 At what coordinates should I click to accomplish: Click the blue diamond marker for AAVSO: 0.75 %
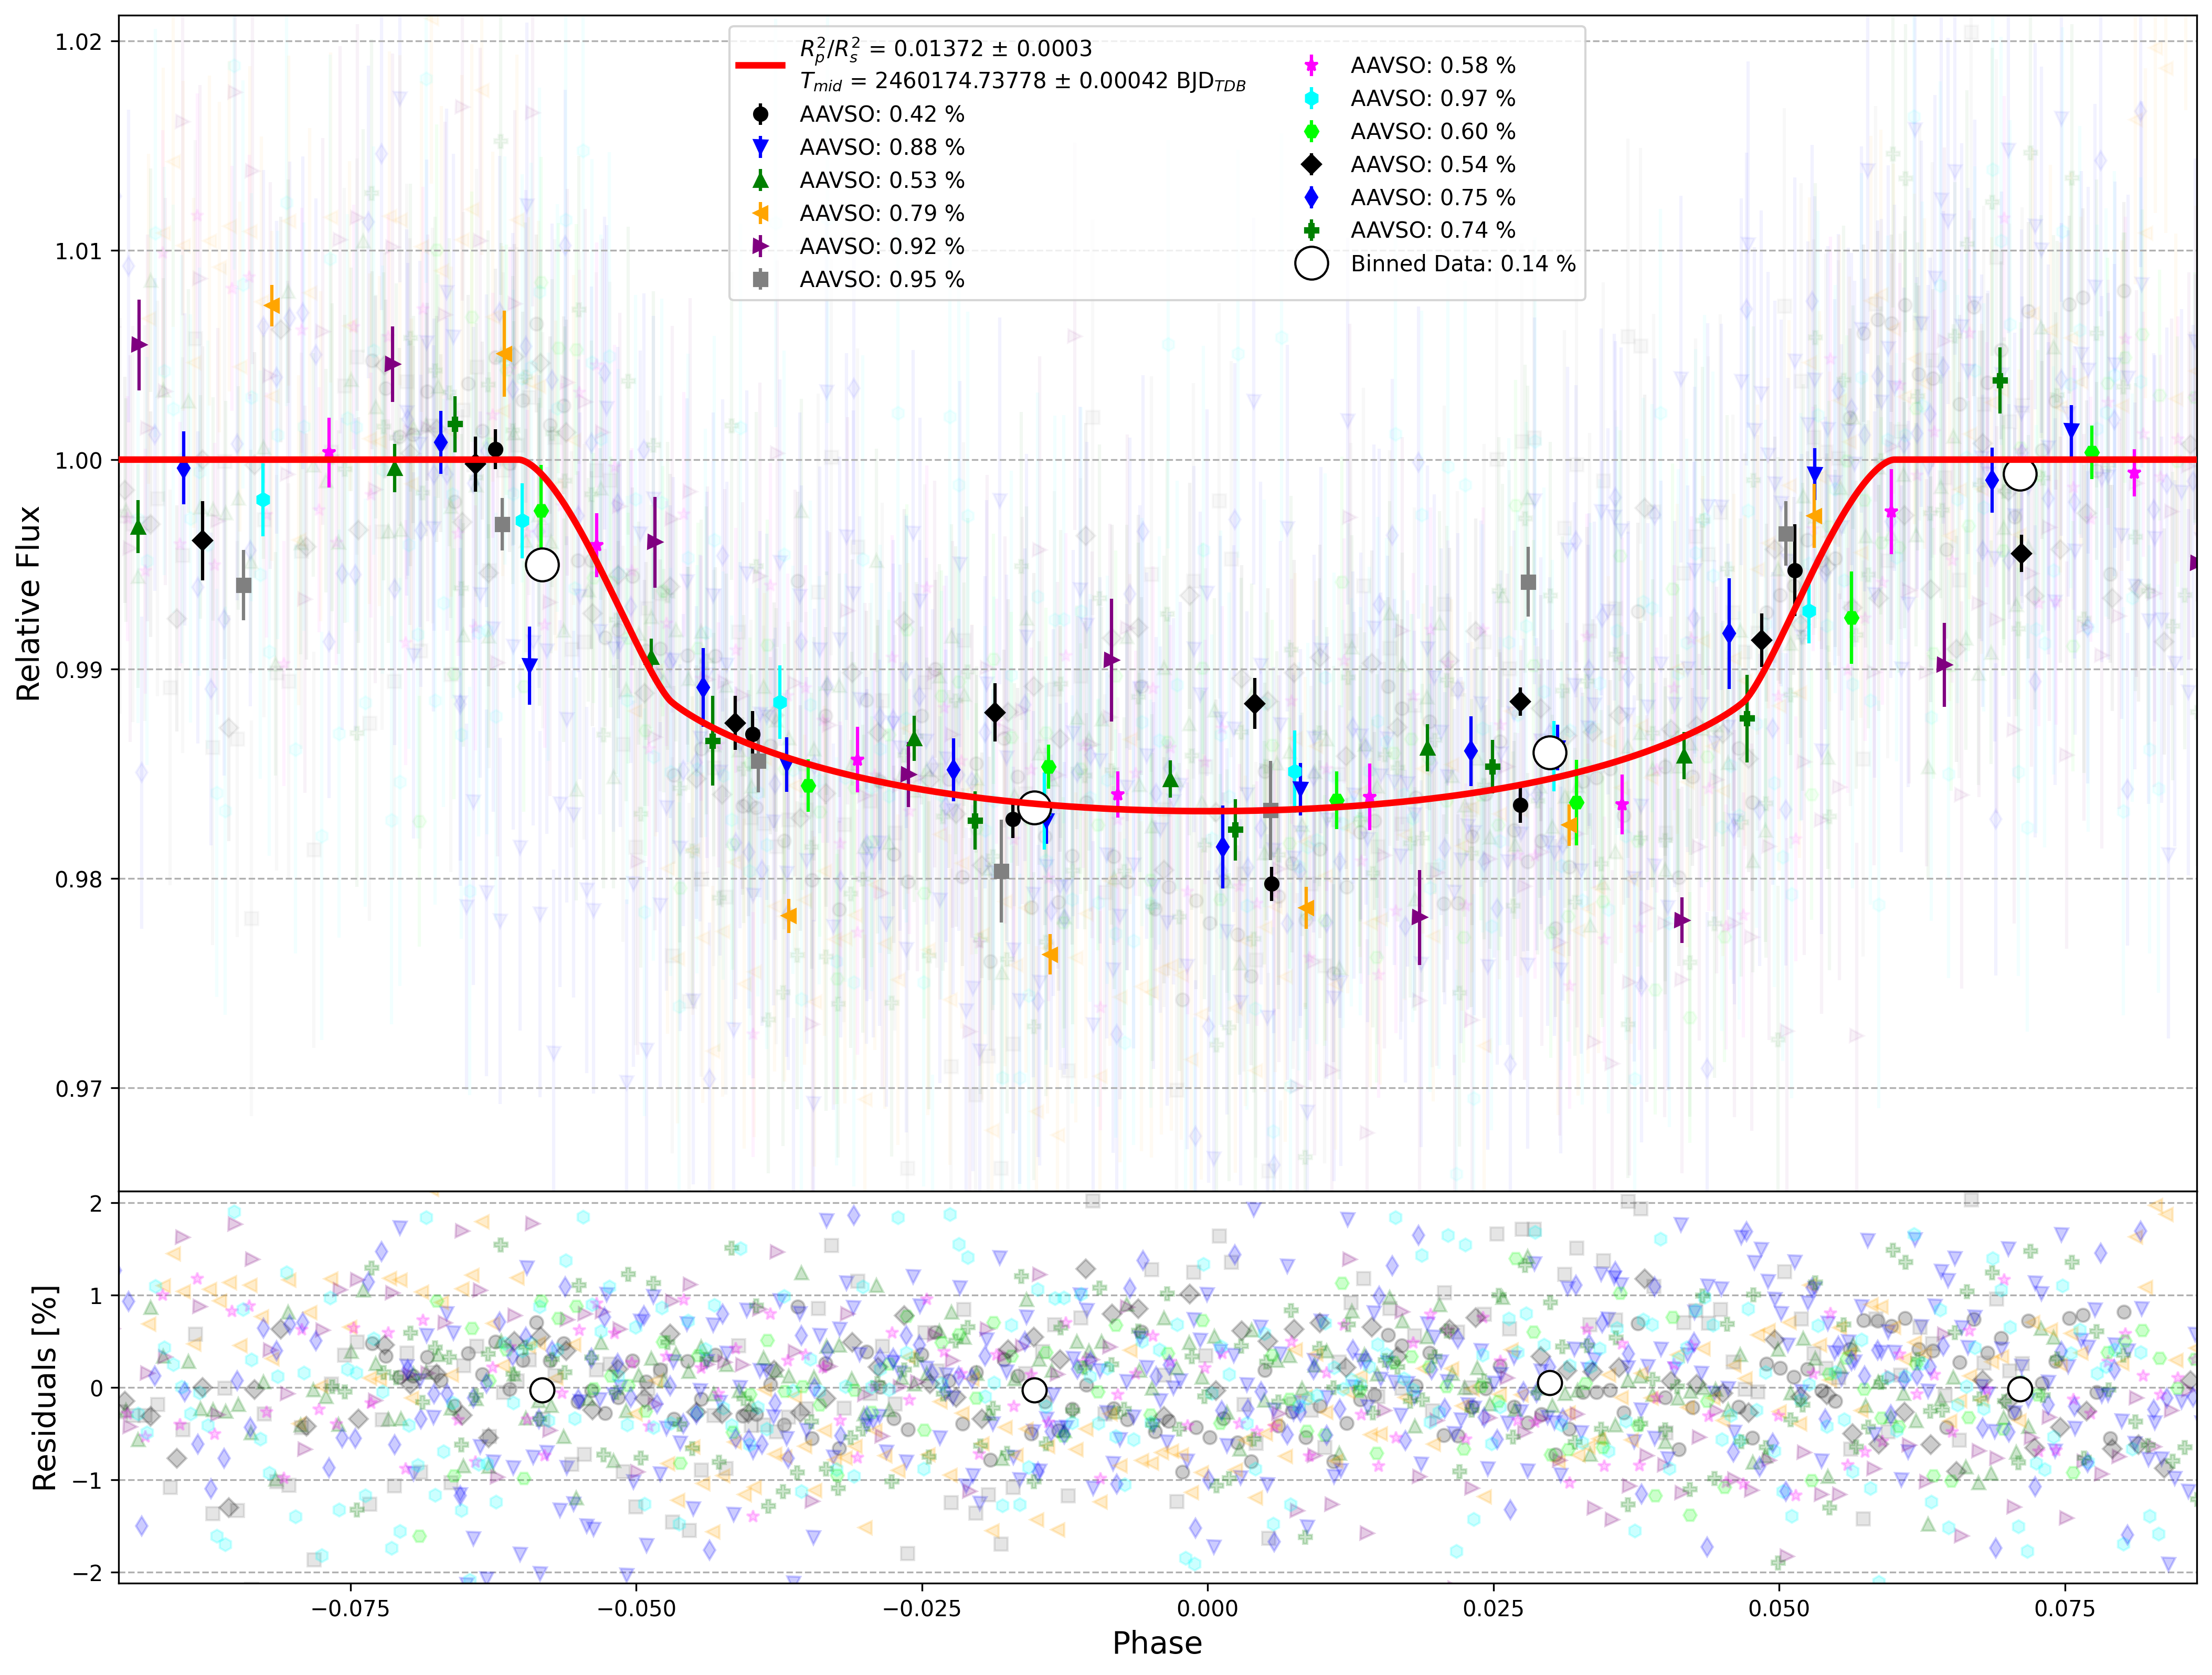coord(1311,197)
